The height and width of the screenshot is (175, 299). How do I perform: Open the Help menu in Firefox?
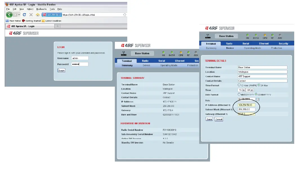coord(60,9)
